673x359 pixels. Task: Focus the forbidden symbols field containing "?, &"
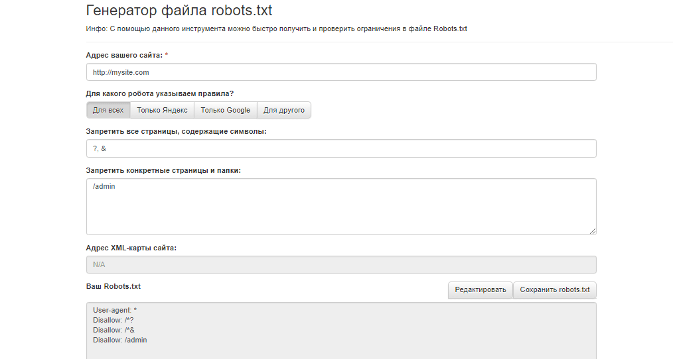click(x=341, y=148)
